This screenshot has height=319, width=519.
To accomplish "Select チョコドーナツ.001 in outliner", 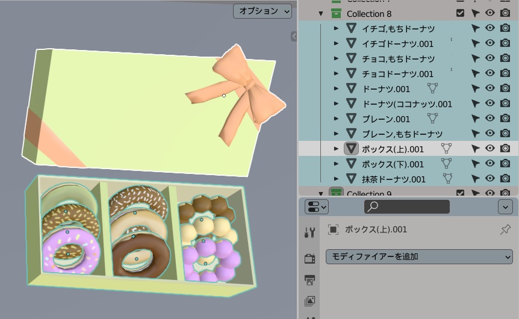I will coord(397,74).
